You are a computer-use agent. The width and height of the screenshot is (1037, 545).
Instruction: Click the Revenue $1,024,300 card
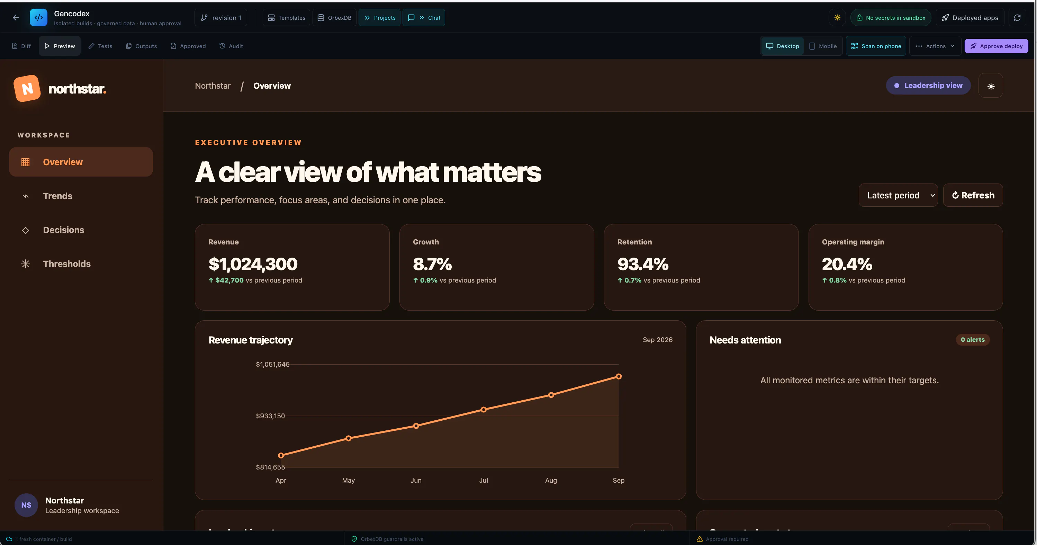pos(292,267)
